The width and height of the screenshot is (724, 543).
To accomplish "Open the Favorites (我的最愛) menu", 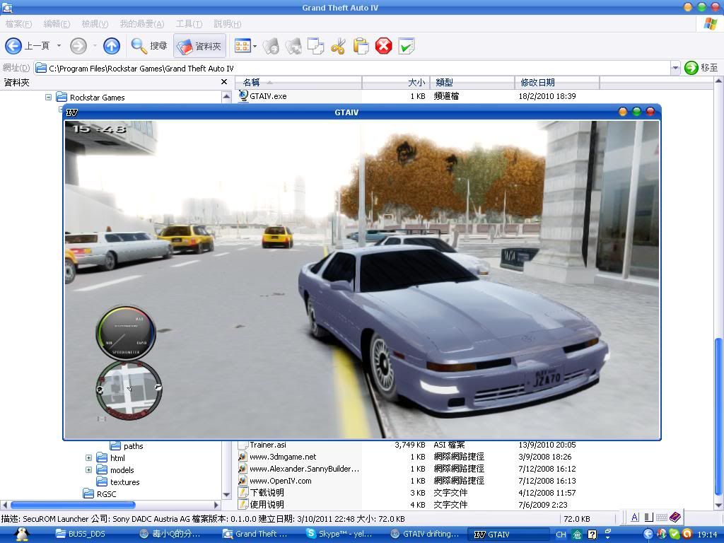I will tap(141, 24).
